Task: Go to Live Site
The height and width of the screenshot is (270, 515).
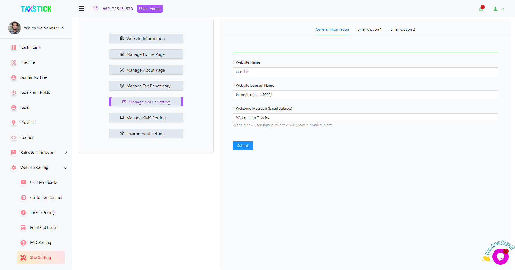Action: tap(28, 62)
